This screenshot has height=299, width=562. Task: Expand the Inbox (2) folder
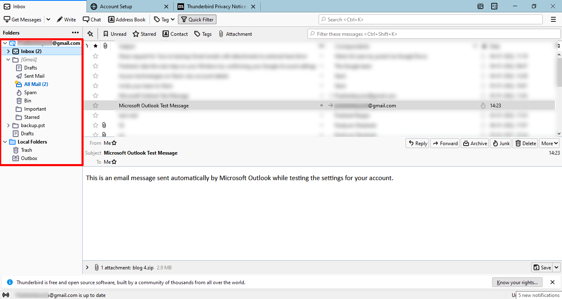8,51
